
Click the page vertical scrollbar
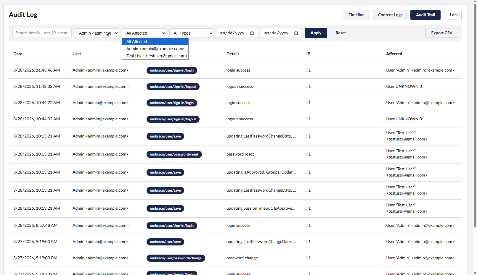pyautogui.click(x=475, y=115)
